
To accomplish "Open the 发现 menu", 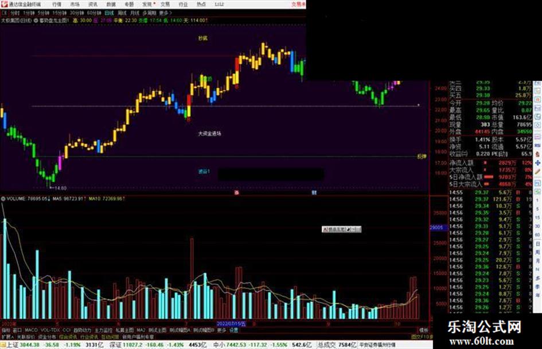I will [147, 4].
